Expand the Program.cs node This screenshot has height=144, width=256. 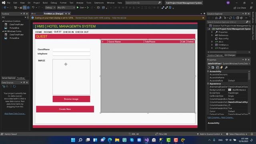[x=212, y=48]
